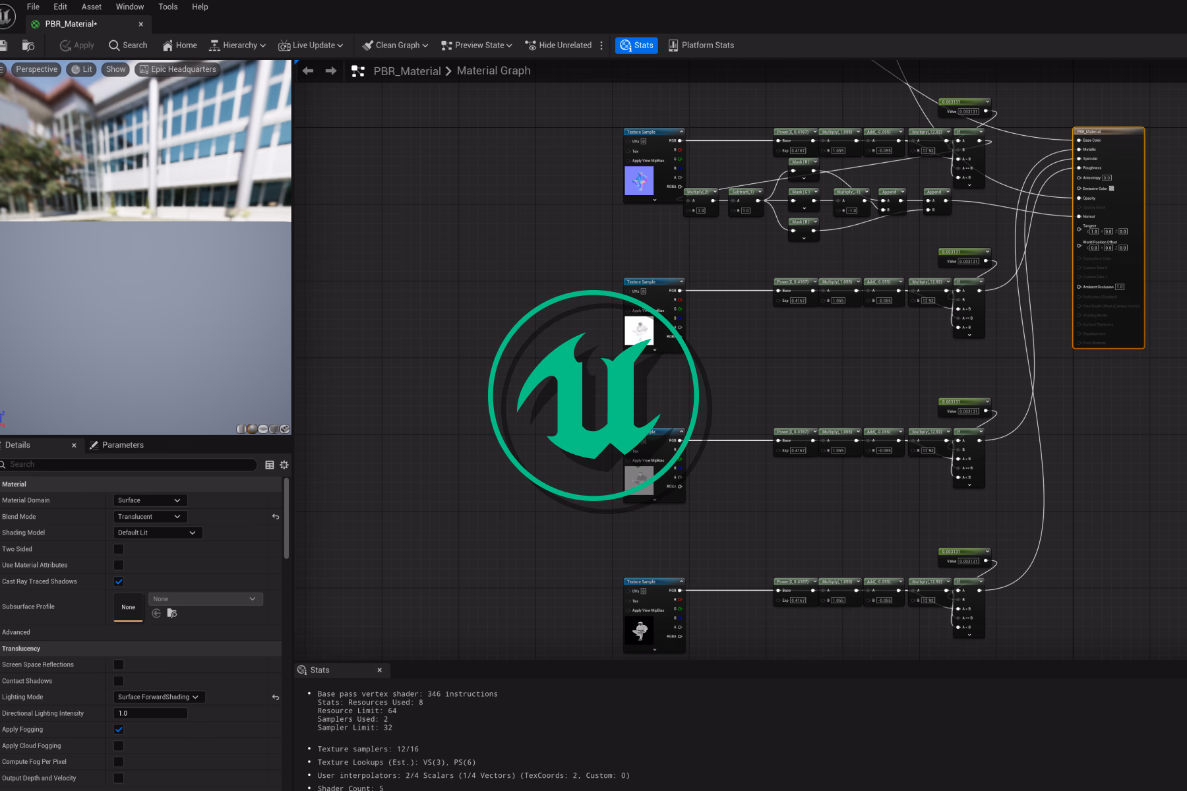The image size is (1187, 791).
Task: Edit the Directional Lighting Intensity value
Action: pos(150,713)
